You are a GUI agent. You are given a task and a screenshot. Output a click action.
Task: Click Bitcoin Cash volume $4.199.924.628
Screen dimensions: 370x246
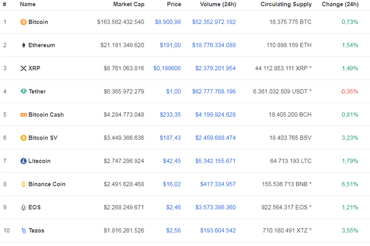(x=215, y=115)
